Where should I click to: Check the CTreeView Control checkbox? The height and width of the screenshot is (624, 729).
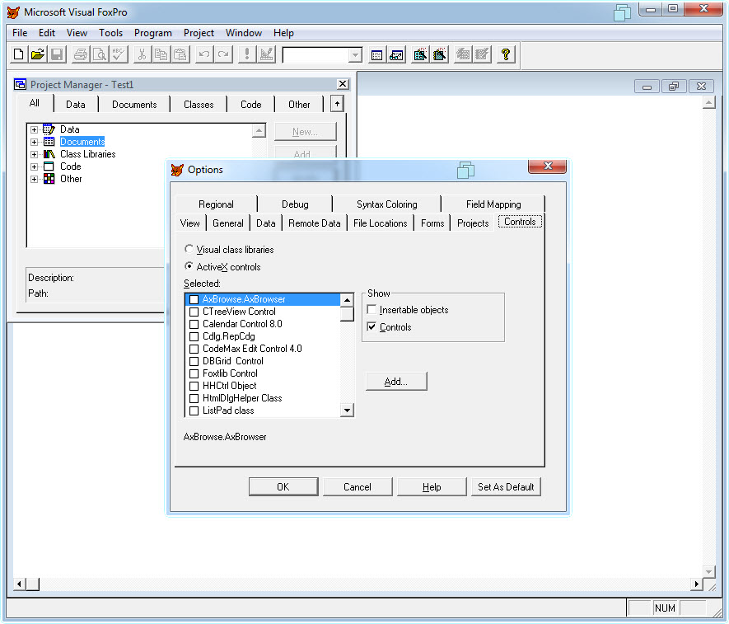194,312
